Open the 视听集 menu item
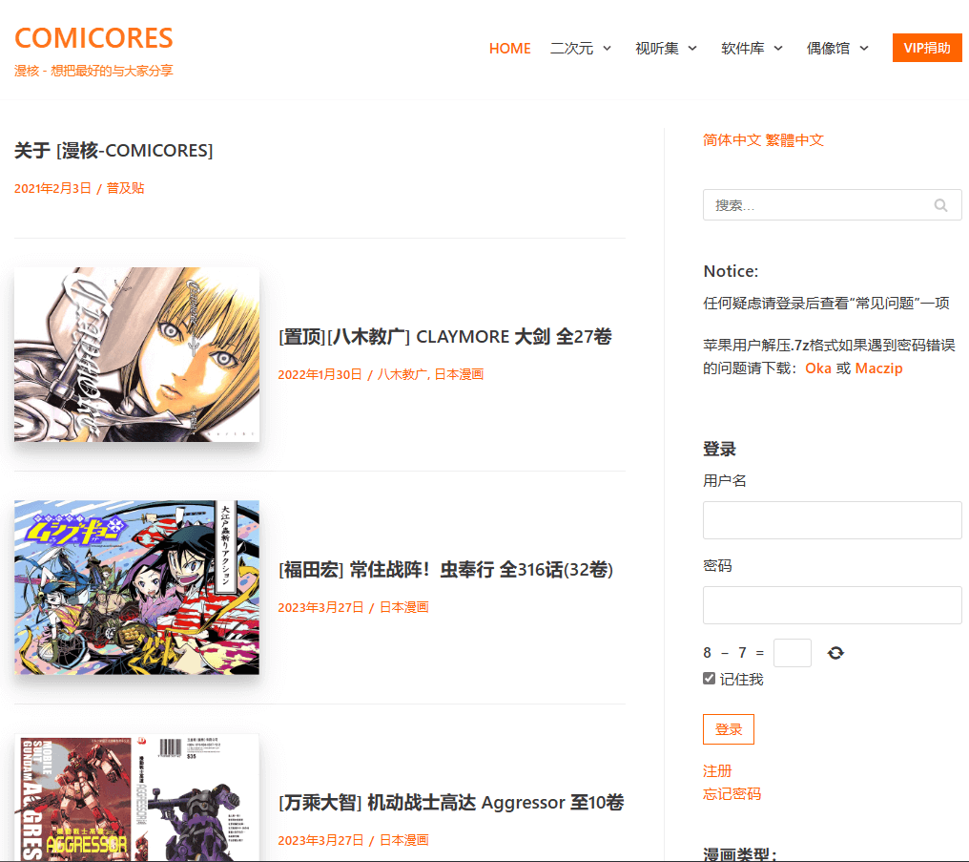 657,49
